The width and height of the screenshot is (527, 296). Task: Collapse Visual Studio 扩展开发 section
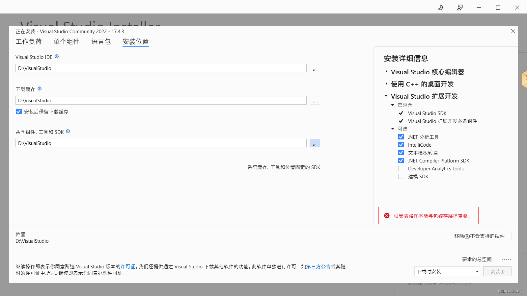[386, 96]
